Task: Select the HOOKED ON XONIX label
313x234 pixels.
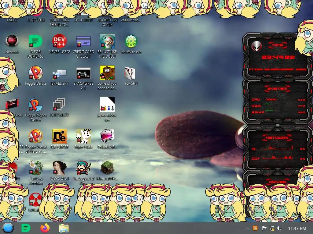Action: 107,22
